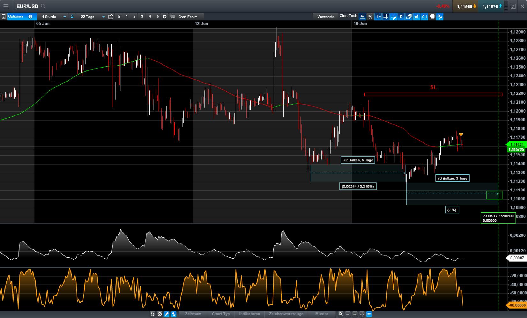
Task: Toggle the chart grid icon
Action: point(386,17)
